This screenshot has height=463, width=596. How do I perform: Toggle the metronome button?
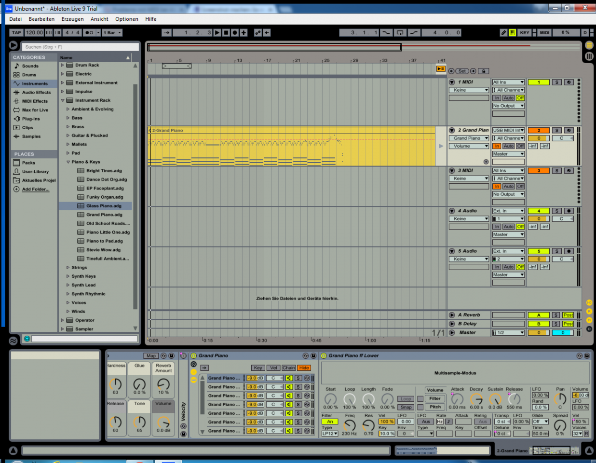pyautogui.click(x=89, y=33)
